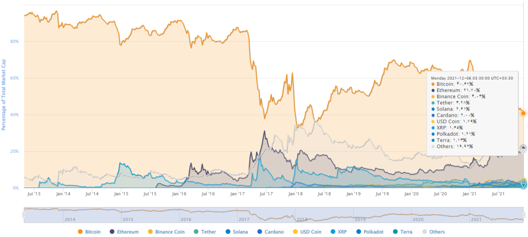Image resolution: width=528 pixels, height=237 pixels.
Task: Click the orange Bitcoin data point marker
Action: click(523, 113)
